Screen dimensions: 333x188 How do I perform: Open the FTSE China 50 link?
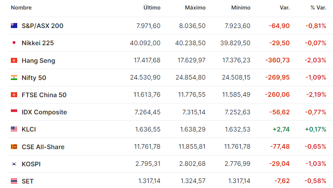point(44,95)
